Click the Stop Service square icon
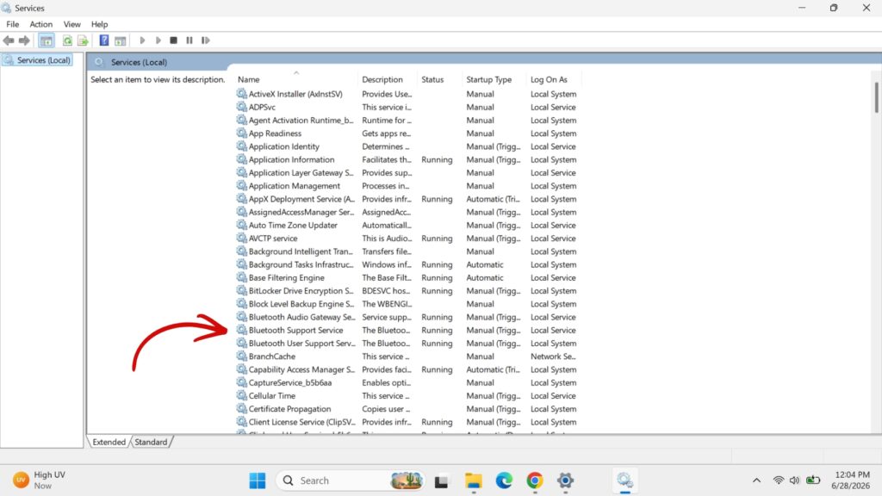The image size is (882, 496). (174, 40)
